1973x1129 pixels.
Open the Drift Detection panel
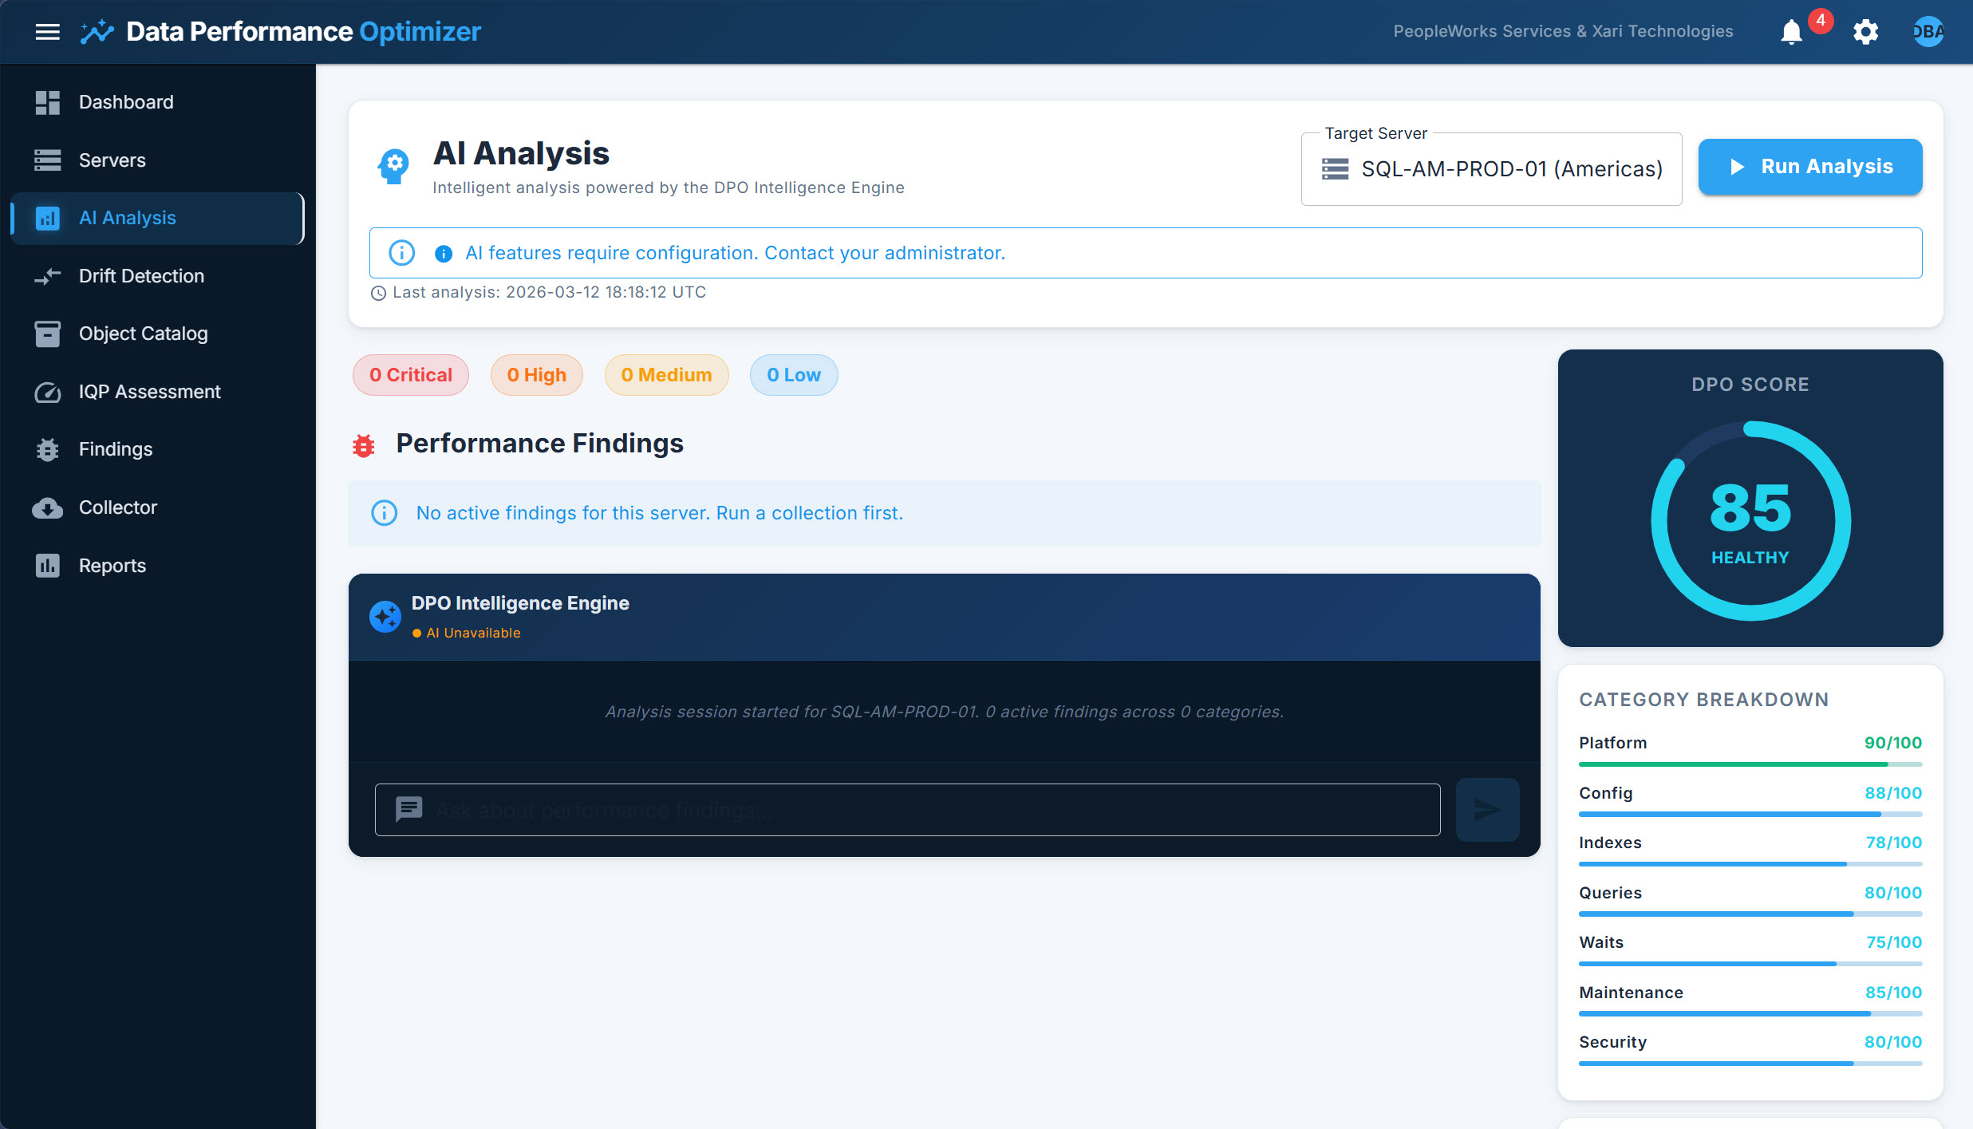pyautogui.click(x=140, y=275)
